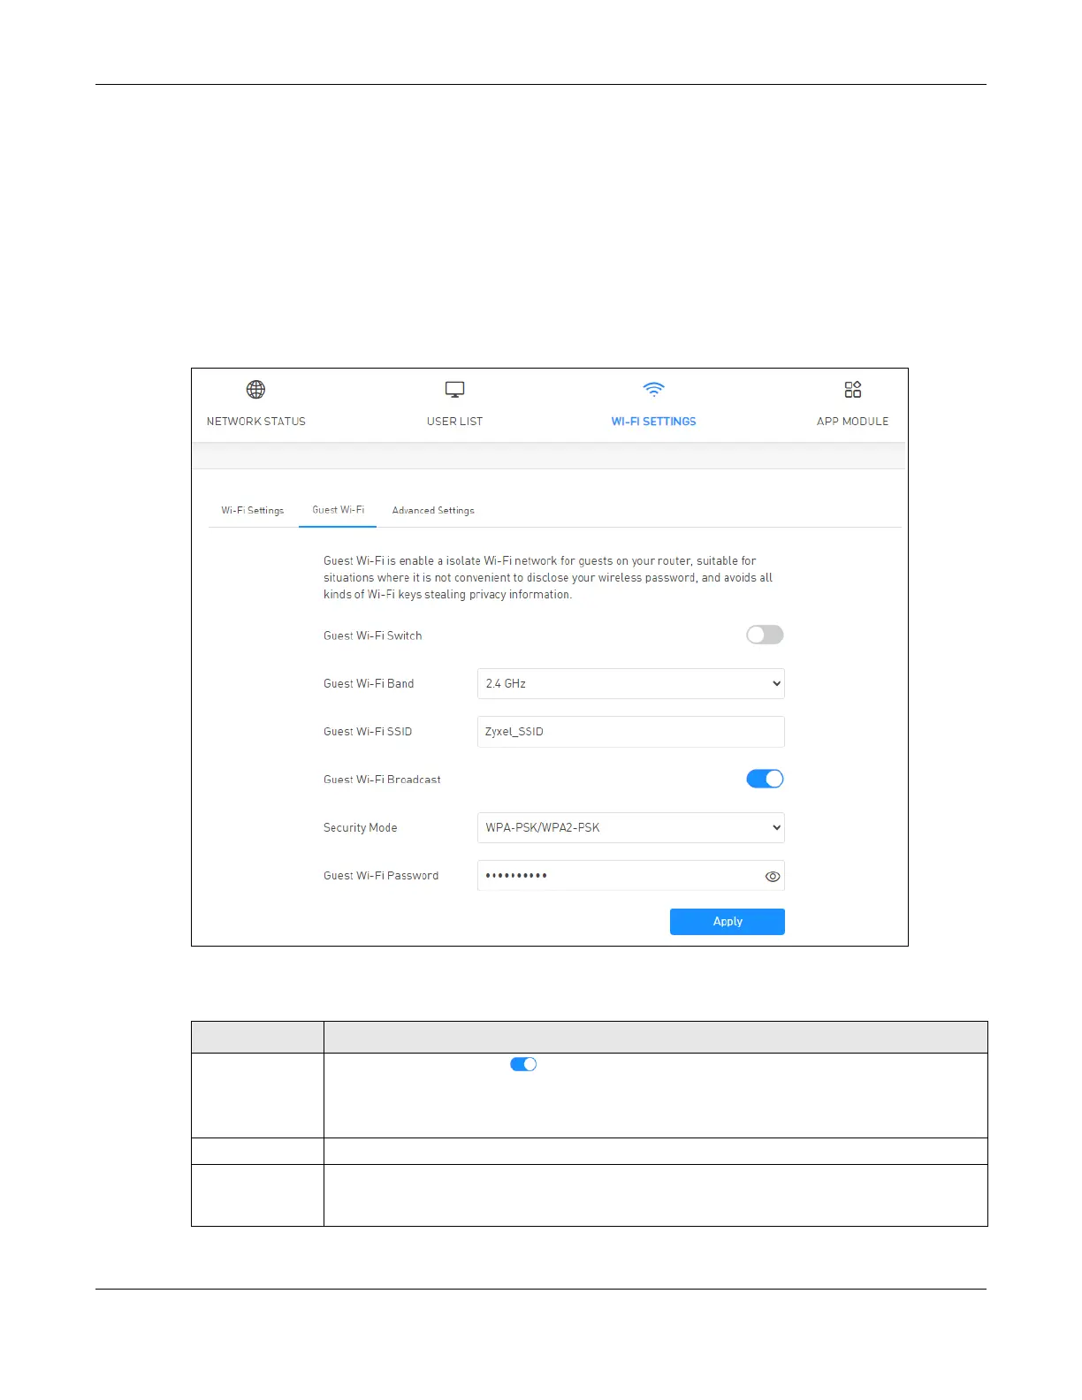Show password using the eye icon
This screenshot has height=1400, width=1082.
coord(773,877)
